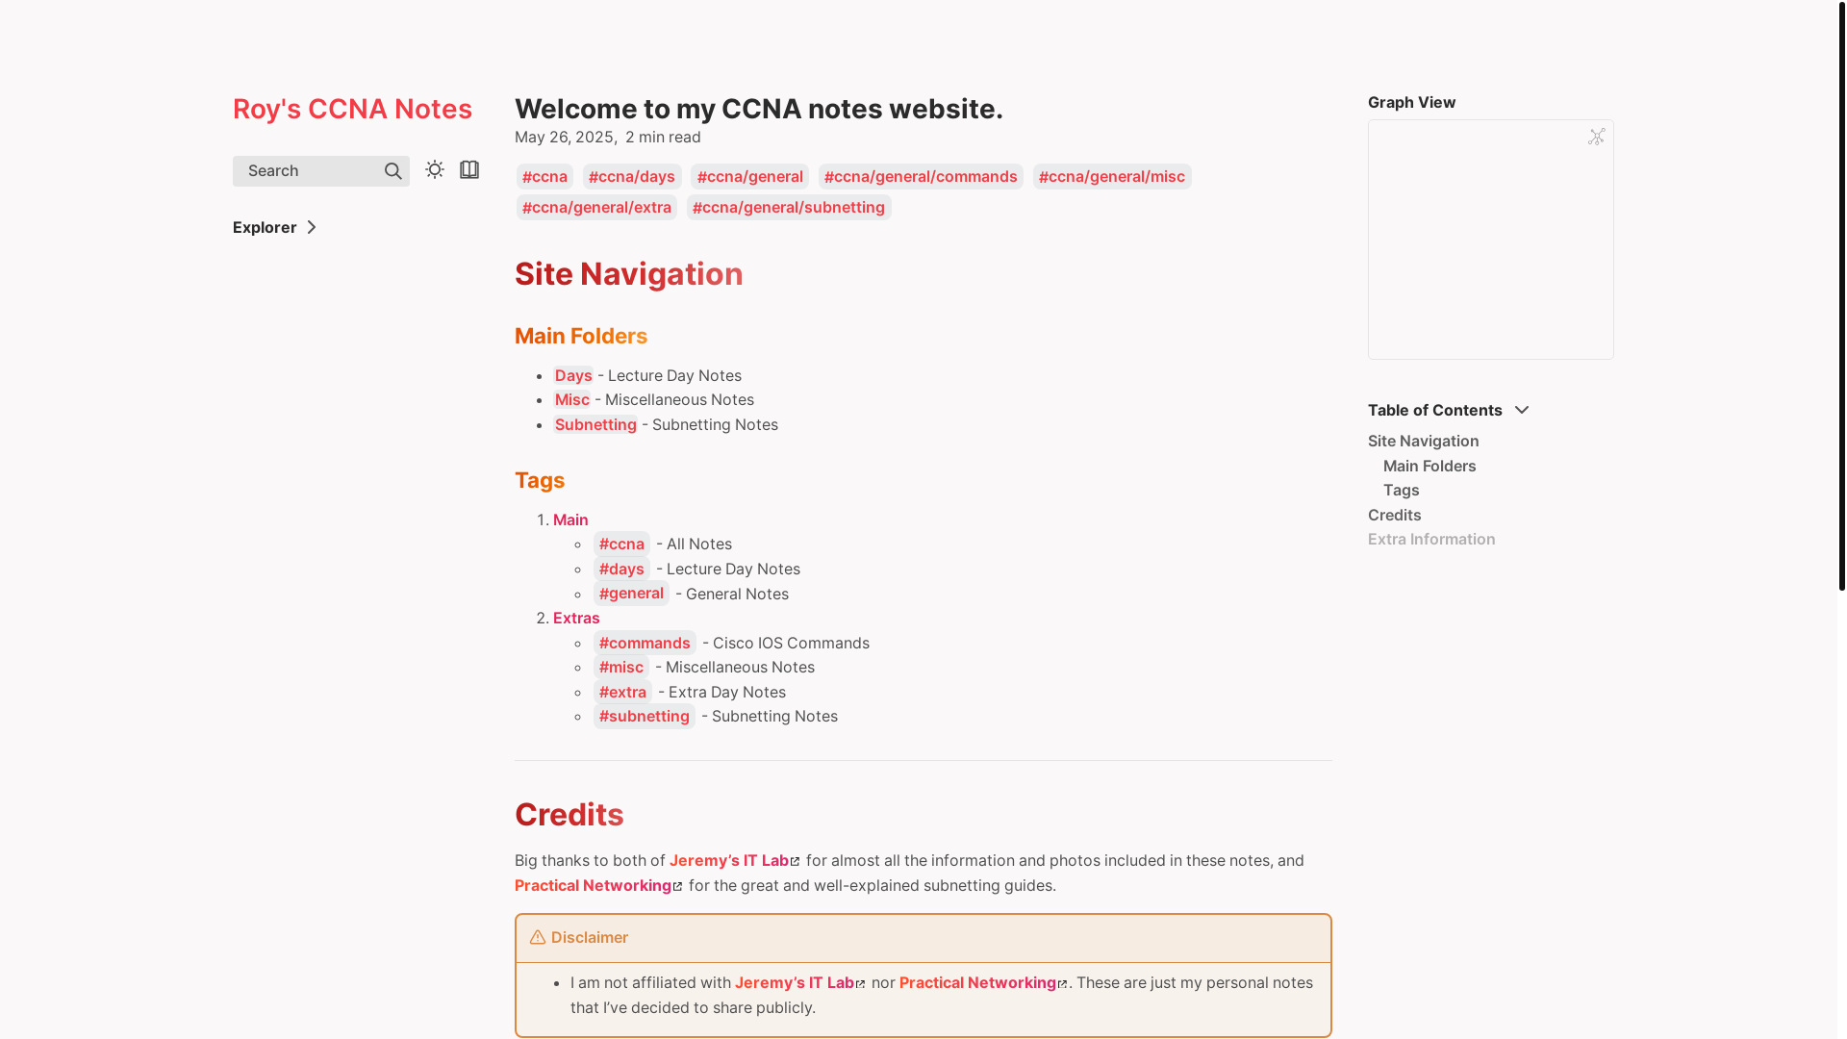Open Jeremy's IT Lab link in Disclaimer
The height and width of the screenshot is (1039, 1847).
[x=800, y=982]
